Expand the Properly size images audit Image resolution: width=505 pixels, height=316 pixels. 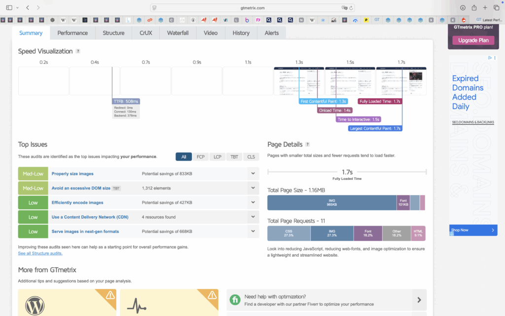[x=253, y=174]
